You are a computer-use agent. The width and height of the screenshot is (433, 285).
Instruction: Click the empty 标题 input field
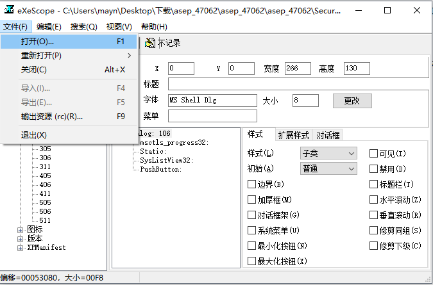pyautogui.click(x=298, y=84)
